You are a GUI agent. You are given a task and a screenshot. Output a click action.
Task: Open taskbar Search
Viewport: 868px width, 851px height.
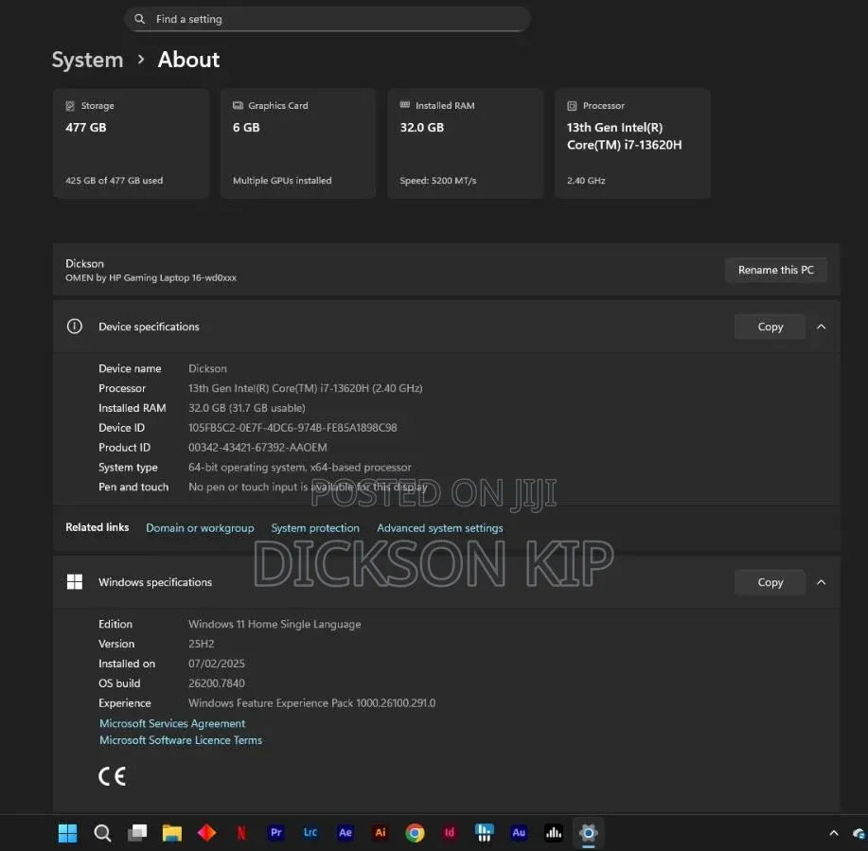102,833
